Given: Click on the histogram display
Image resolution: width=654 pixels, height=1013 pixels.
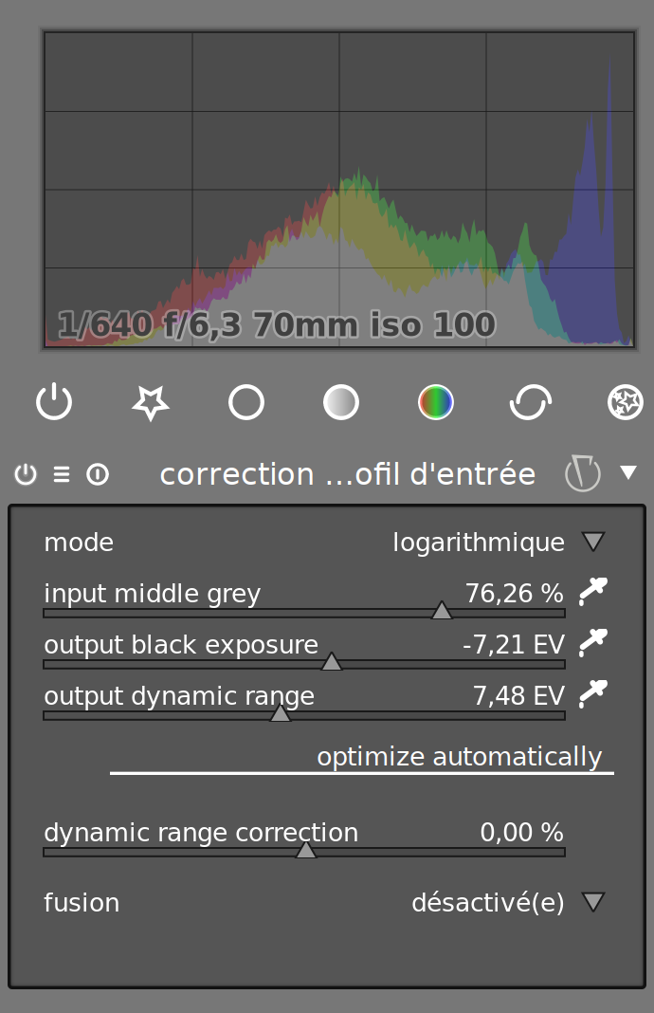Looking at the screenshot, I should [x=339, y=190].
